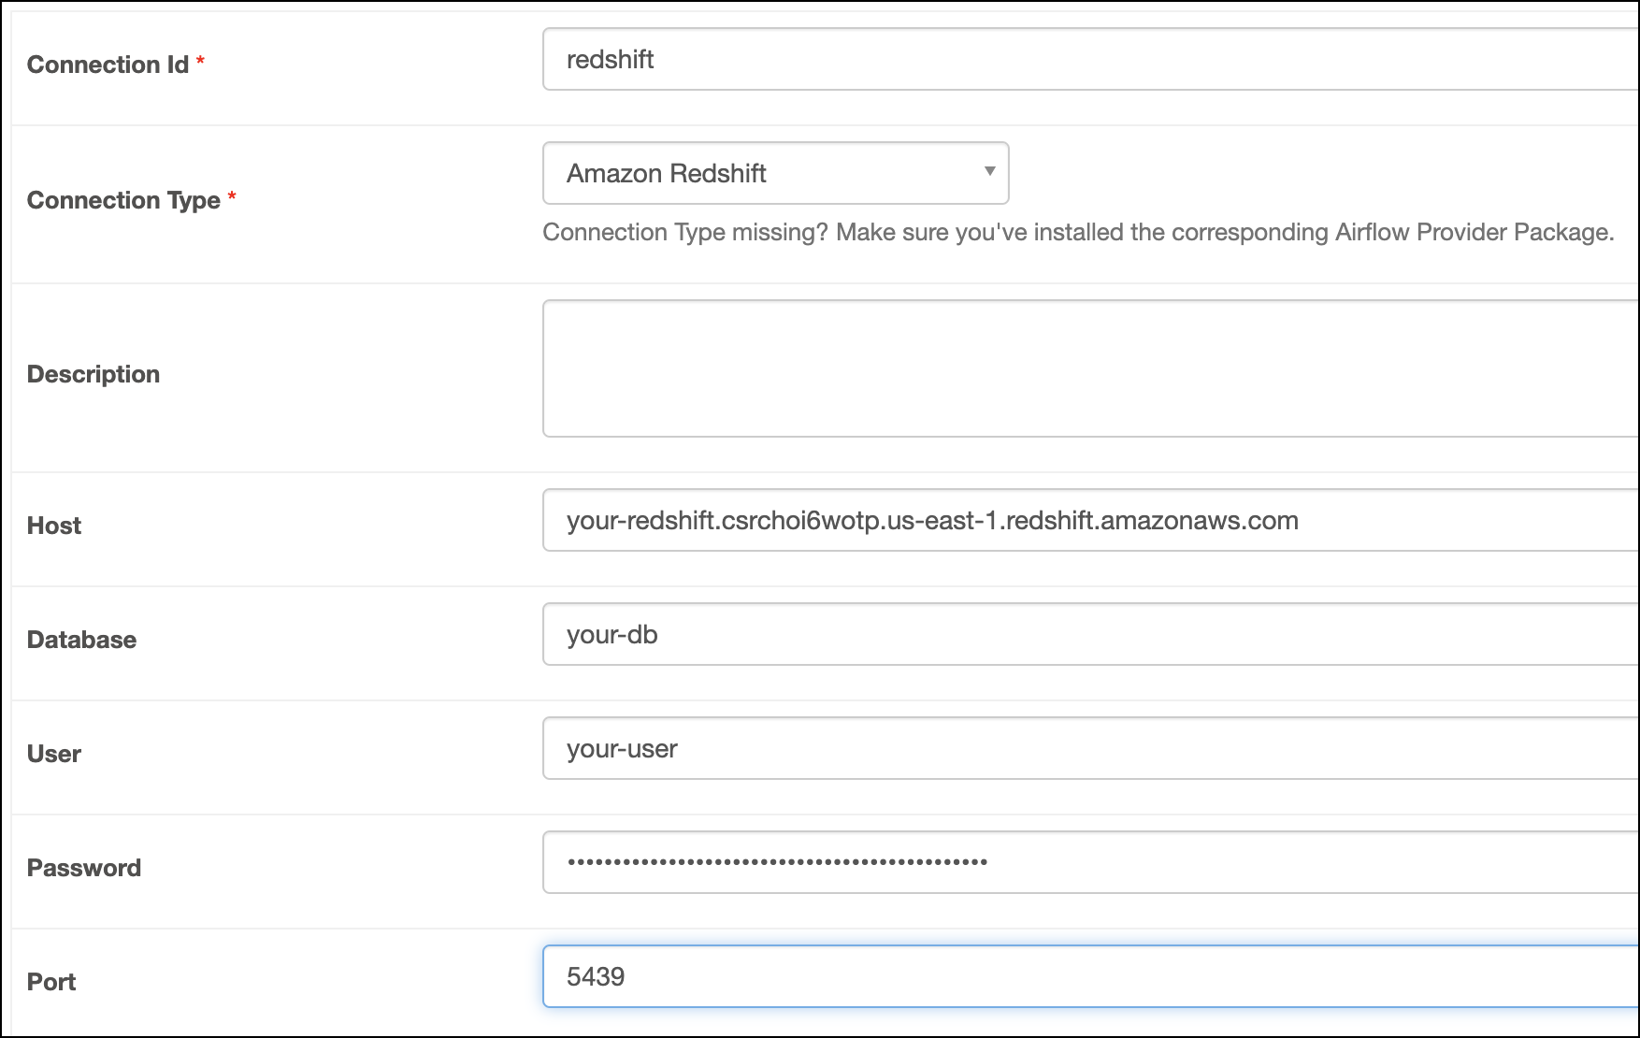The width and height of the screenshot is (1640, 1038).
Task: Click the Host row label
Action: [x=52, y=525]
